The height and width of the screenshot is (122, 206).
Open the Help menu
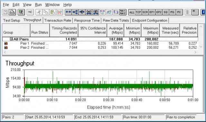(x=67, y=5)
